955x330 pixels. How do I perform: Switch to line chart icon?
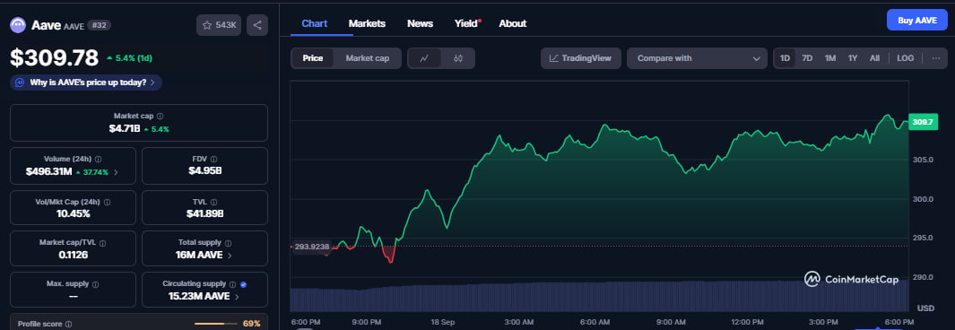pos(424,58)
